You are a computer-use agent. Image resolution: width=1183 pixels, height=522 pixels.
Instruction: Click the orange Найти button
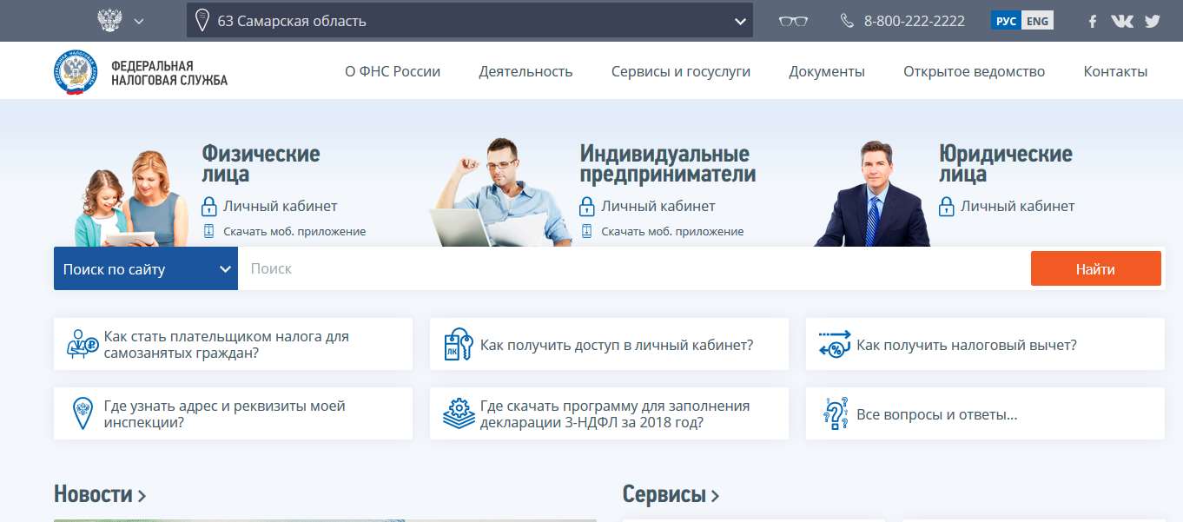(1095, 269)
